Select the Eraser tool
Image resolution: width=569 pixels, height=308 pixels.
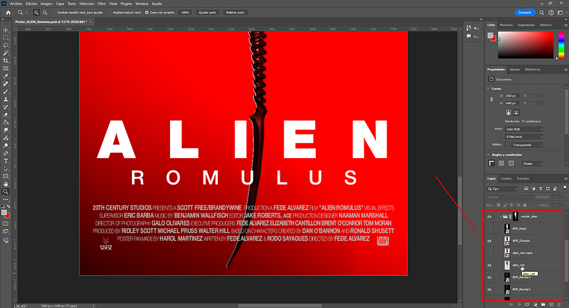(6, 114)
